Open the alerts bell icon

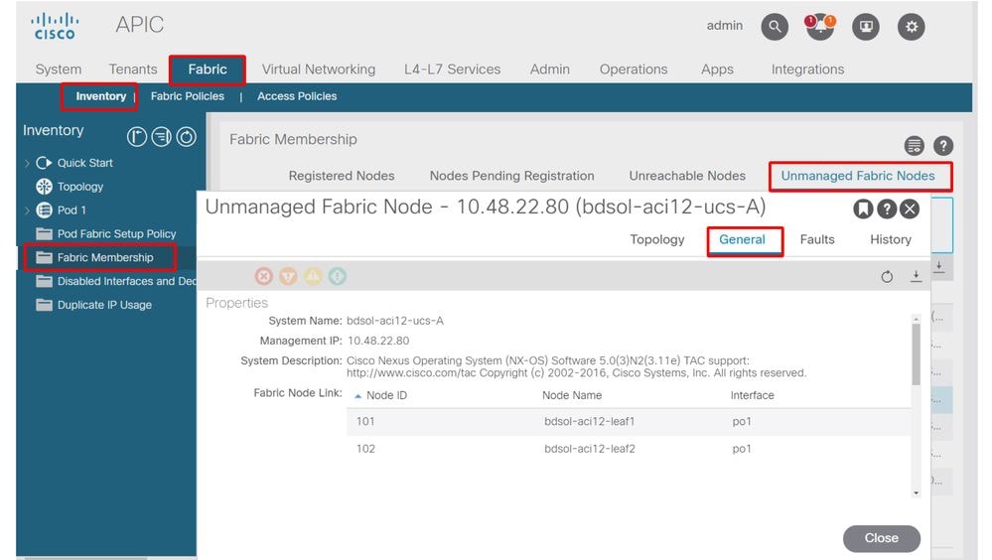coord(820,27)
